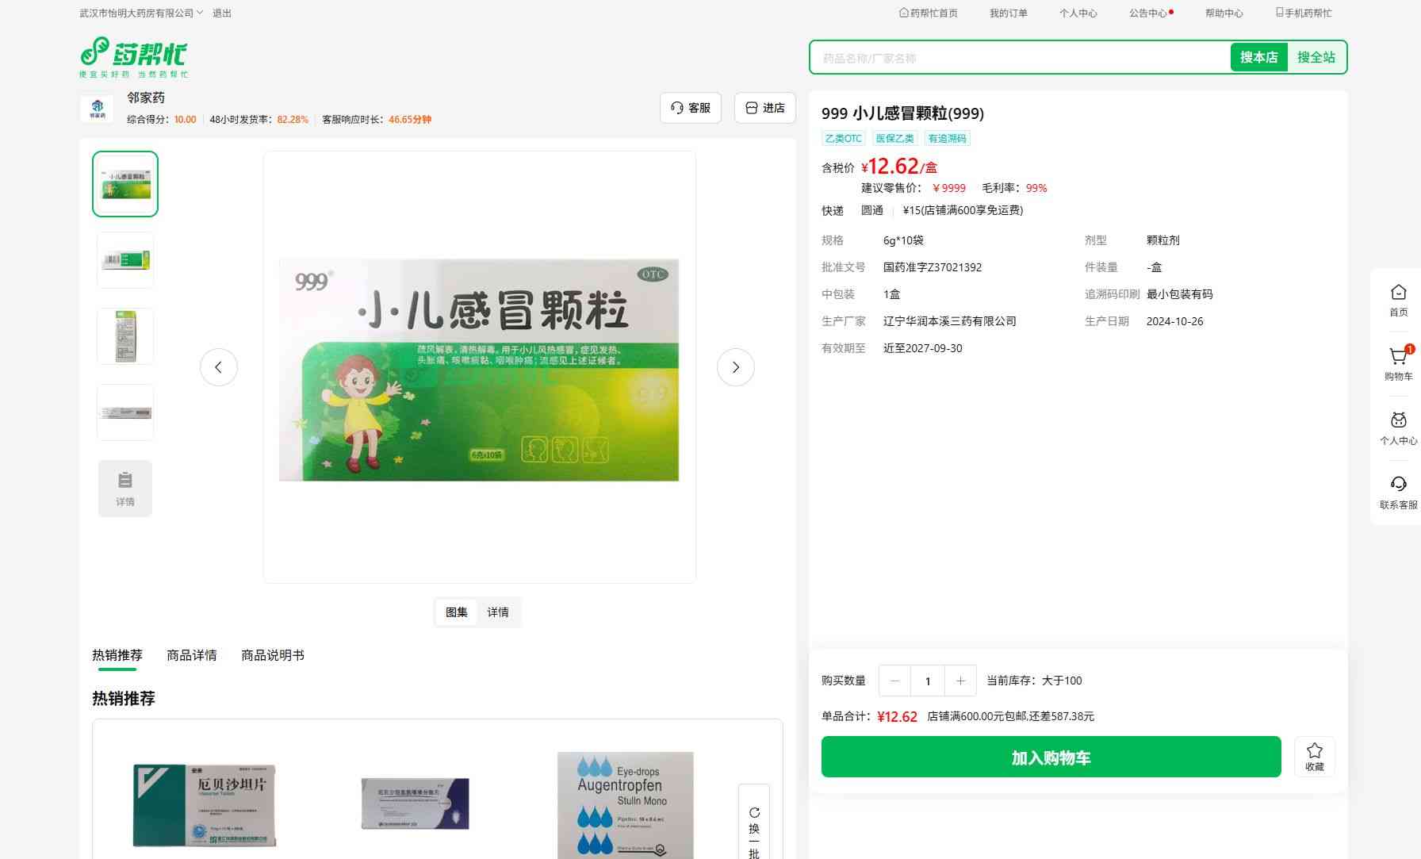Open personal center icon in right sidebar
Screen dimensions: 1421x859
click(x=1398, y=421)
